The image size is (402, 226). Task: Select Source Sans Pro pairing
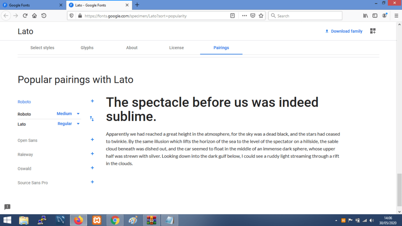[33, 183]
